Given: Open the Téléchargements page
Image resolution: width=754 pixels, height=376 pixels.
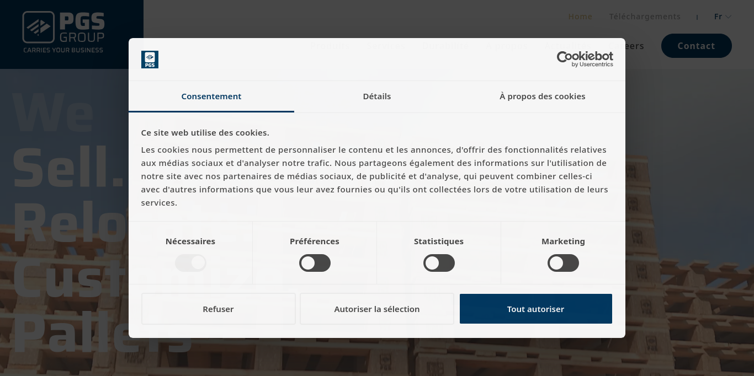Looking at the screenshot, I should pos(645,17).
